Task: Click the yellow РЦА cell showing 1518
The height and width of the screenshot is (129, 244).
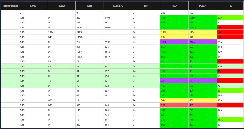Action: [x=174, y=32]
